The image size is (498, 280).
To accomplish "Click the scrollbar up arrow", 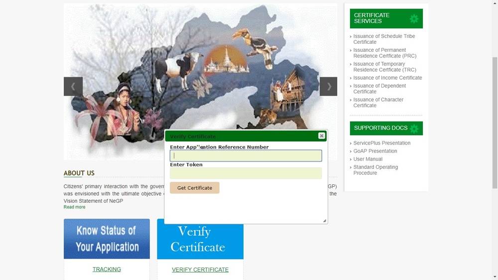I will 495,3.
